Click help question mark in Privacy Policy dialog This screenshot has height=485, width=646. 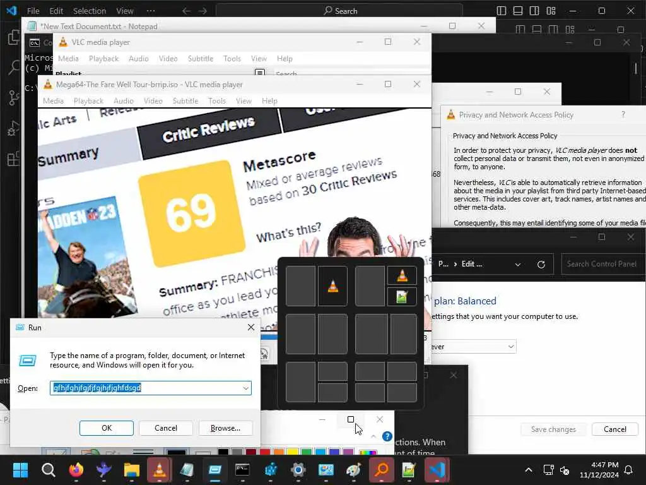(623, 115)
